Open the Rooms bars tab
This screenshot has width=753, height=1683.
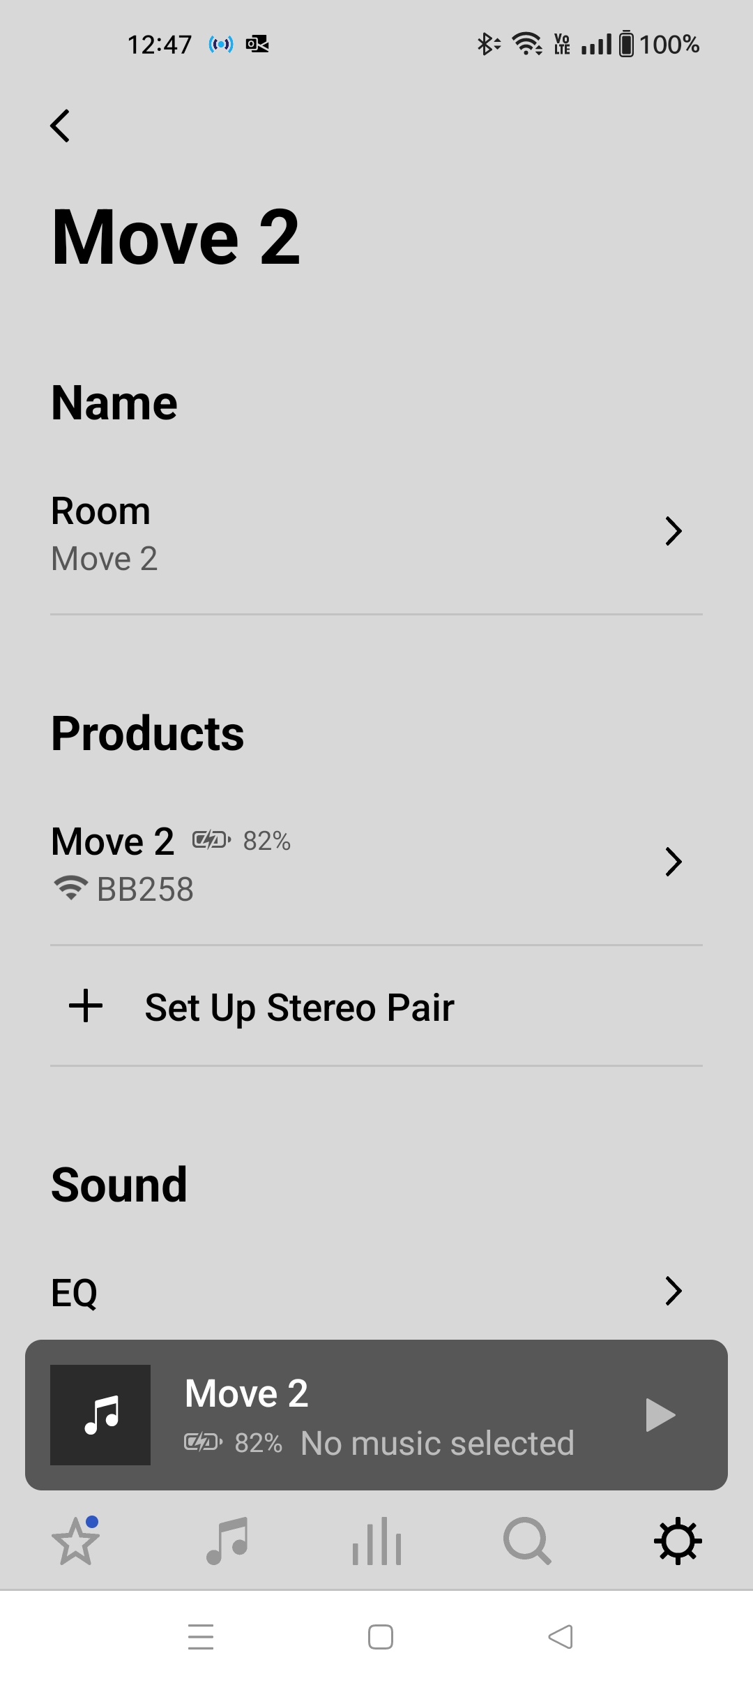[376, 1541]
